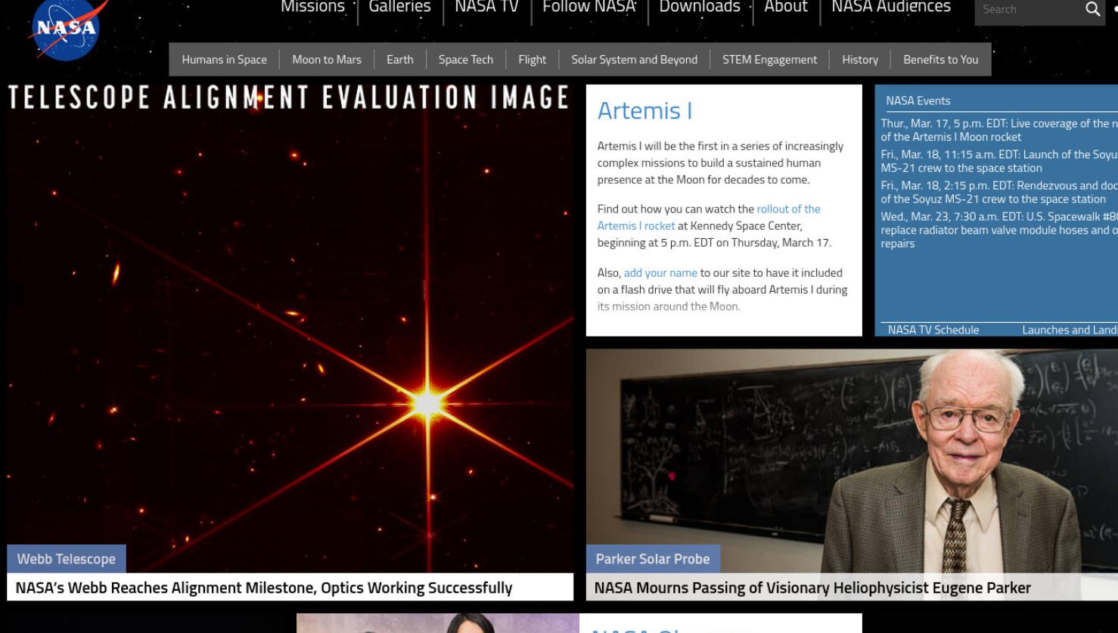The height and width of the screenshot is (633, 1118).
Task: Click the NASA Events panel heading
Action: 918,101
